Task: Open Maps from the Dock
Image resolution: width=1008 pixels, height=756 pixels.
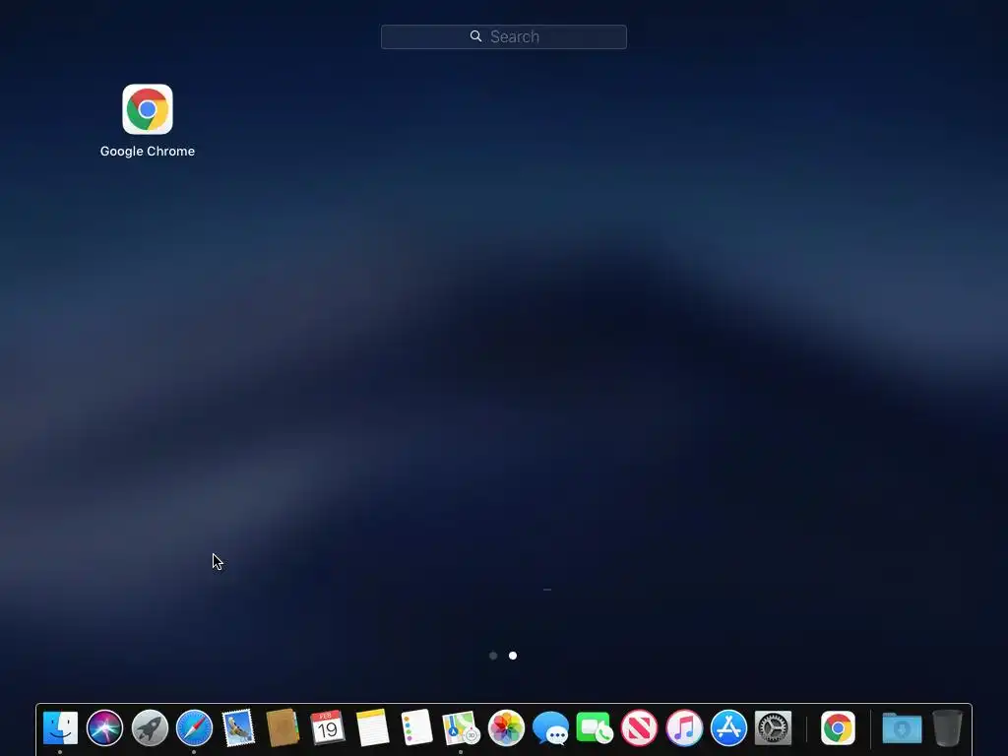Action: pyautogui.click(x=461, y=728)
